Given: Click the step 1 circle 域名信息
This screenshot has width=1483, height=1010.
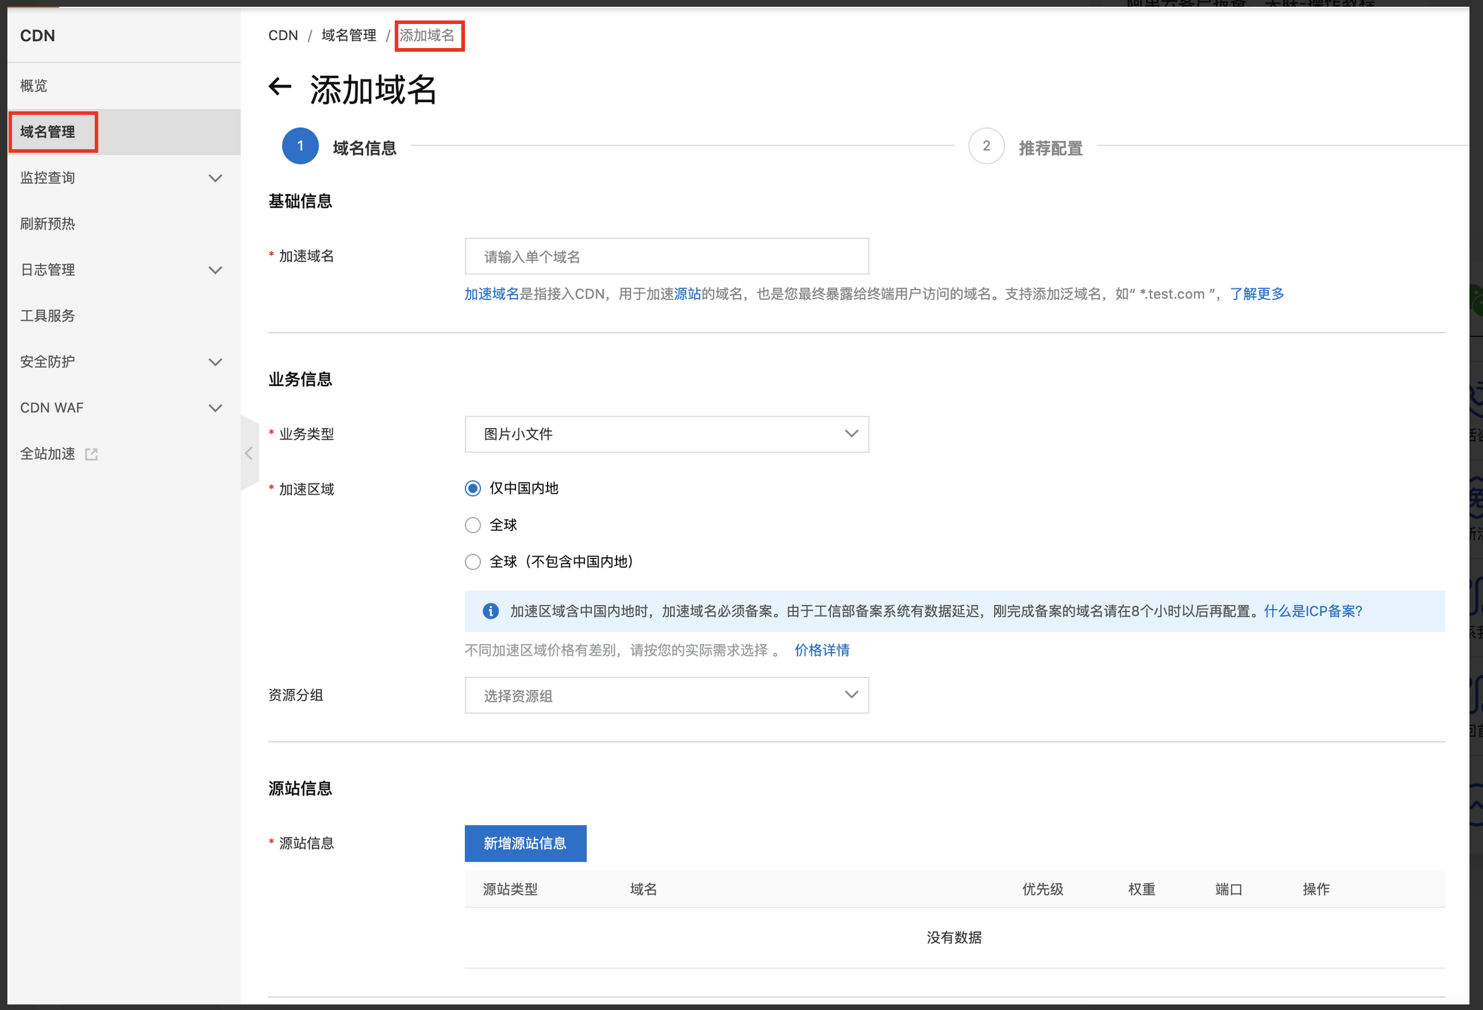Looking at the screenshot, I should [300, 146].
